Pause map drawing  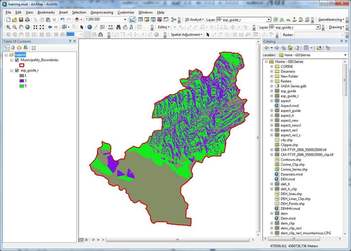[98, 240]
